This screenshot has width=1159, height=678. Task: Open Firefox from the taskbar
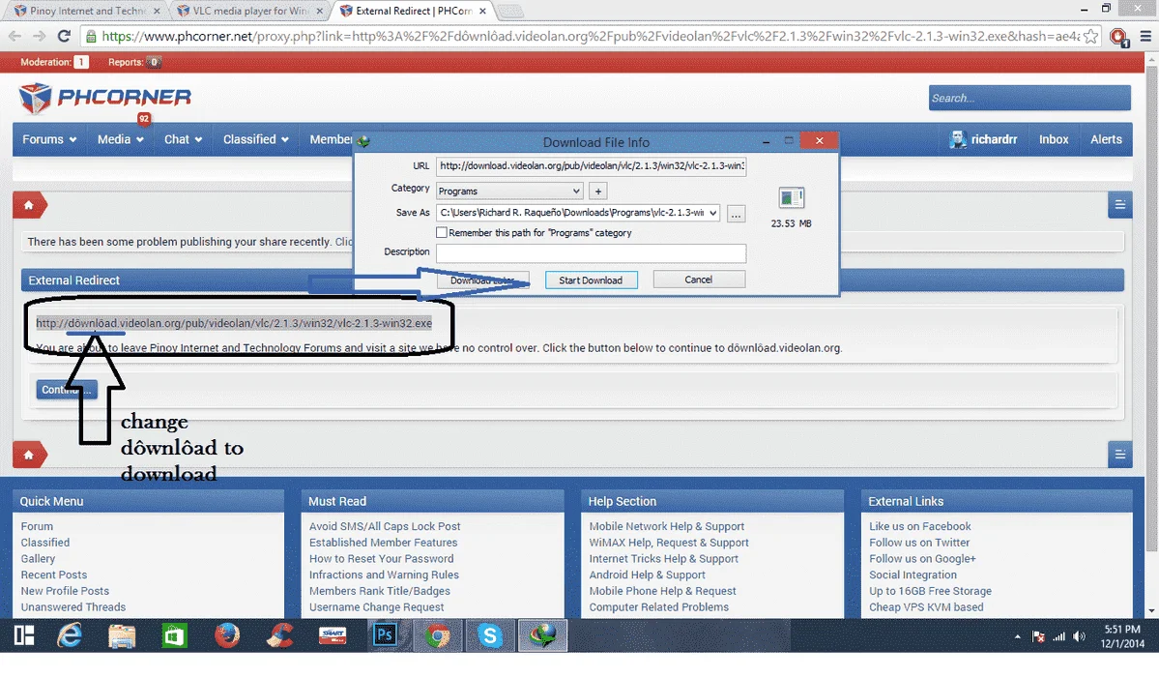point(227,635)
